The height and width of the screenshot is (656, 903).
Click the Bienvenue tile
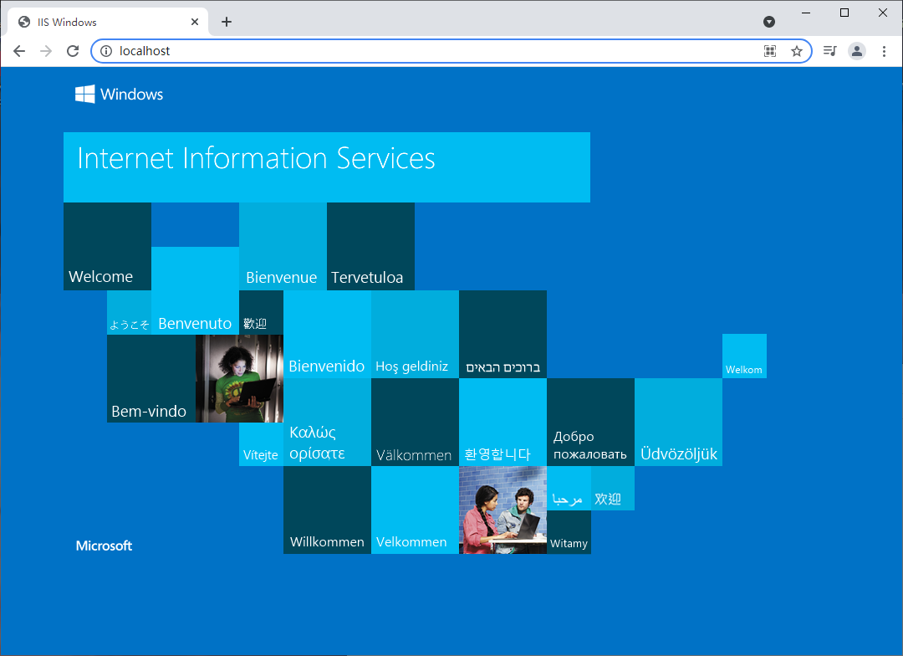pos(283,246)
